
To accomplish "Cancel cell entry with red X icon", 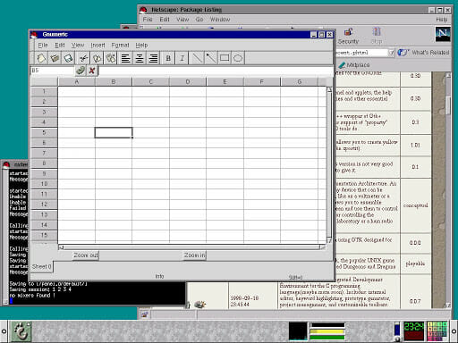I will coord(92,71).
